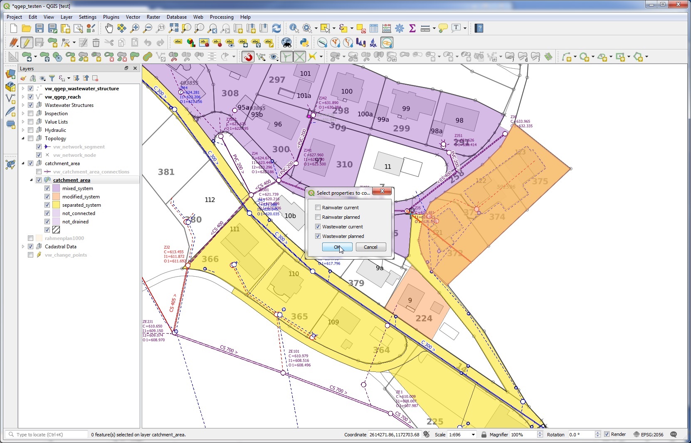
Task: Click the separated_system yellow color swatch
Action: pos(56,205)
